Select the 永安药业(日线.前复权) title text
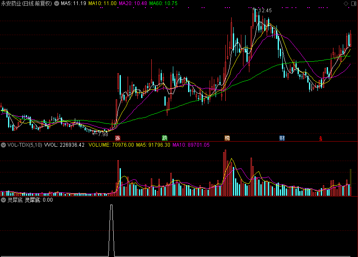 pyautogui.click(x=27, y=3)
